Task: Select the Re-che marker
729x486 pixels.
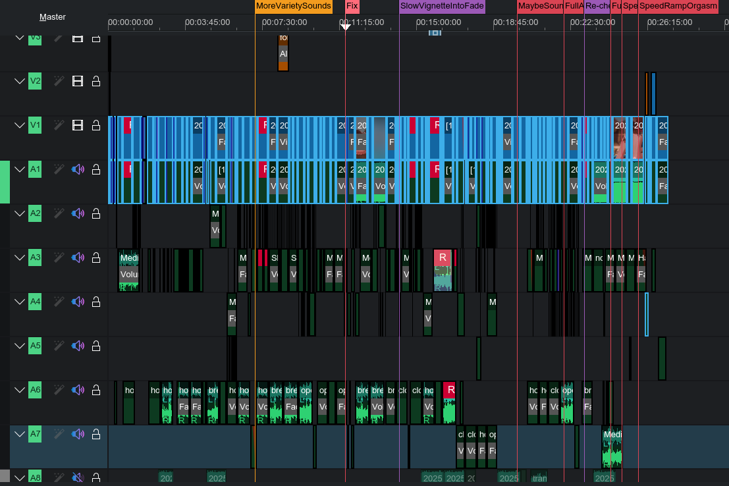Action: [x=597, y=6]
